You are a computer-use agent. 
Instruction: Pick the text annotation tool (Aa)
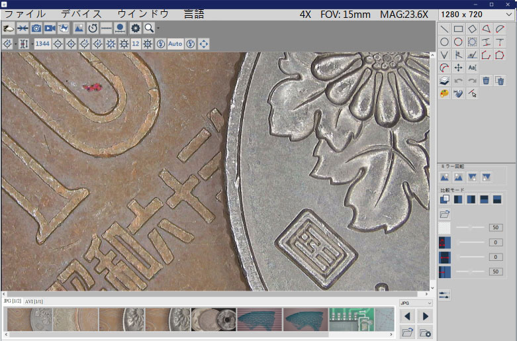[472, 68]
